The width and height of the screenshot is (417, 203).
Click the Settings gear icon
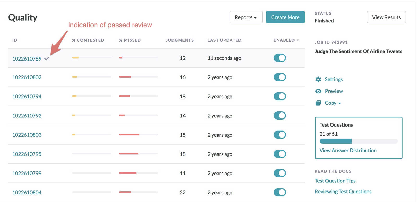tap(318, 79)
